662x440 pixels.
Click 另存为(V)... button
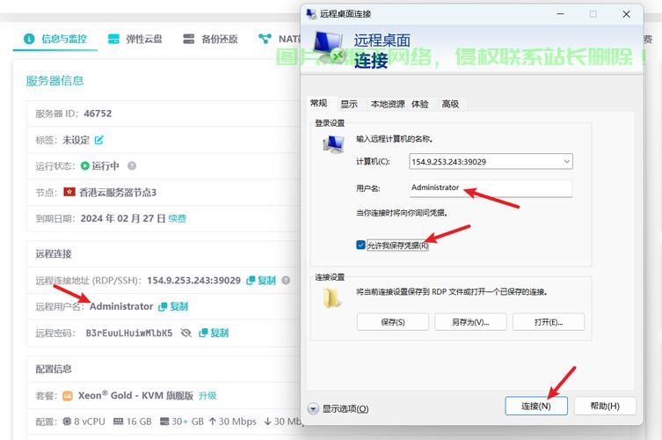tap(470, 322)
